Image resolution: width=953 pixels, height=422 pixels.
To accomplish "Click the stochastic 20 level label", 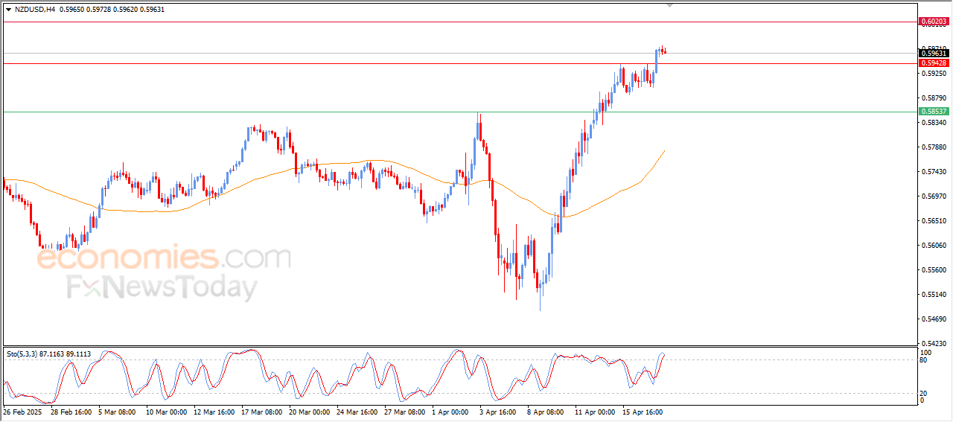I will tap(924, 393).
